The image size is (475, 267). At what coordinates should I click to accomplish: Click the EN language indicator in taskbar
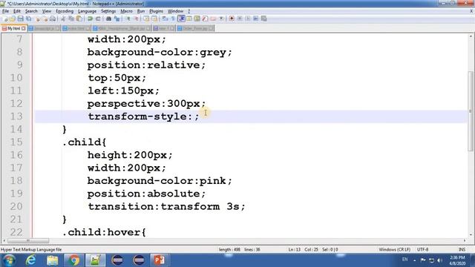tap(404, 260)
